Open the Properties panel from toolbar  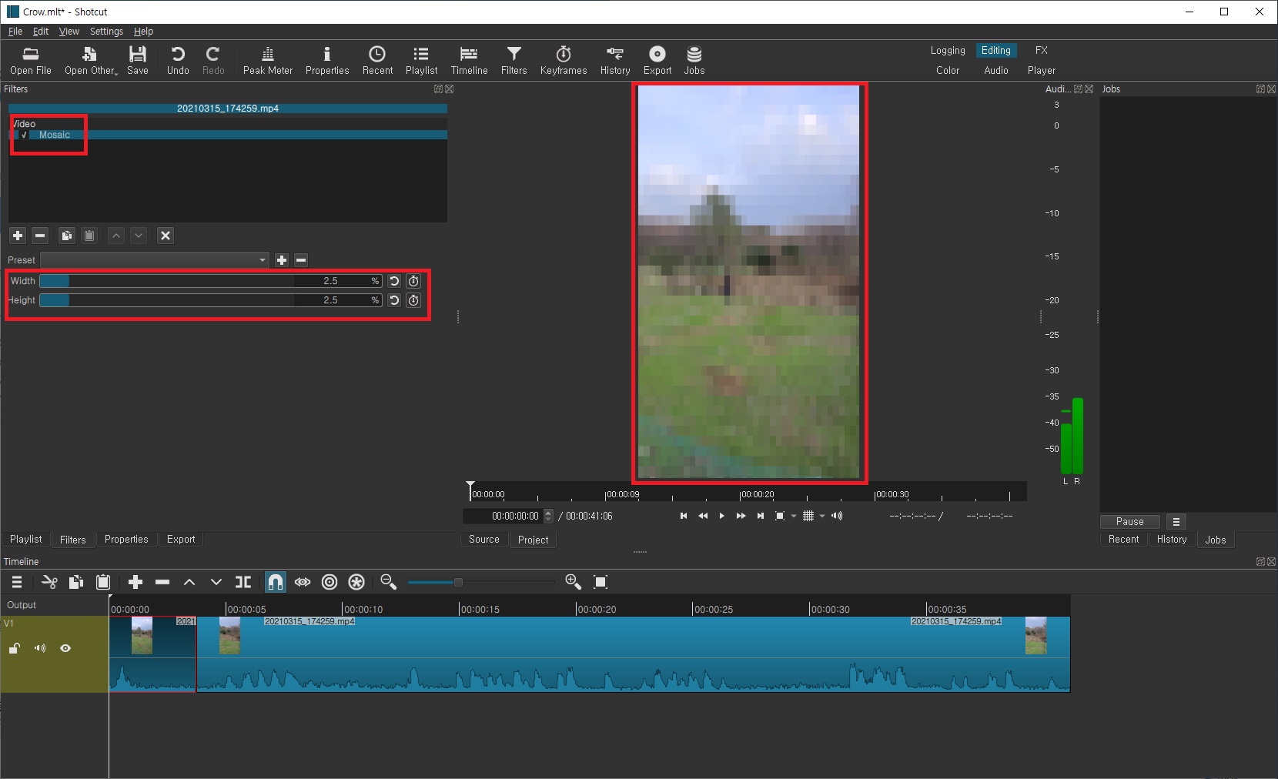327,61
